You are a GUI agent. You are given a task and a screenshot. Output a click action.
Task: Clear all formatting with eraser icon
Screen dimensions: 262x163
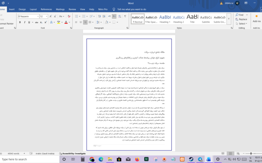69,16
